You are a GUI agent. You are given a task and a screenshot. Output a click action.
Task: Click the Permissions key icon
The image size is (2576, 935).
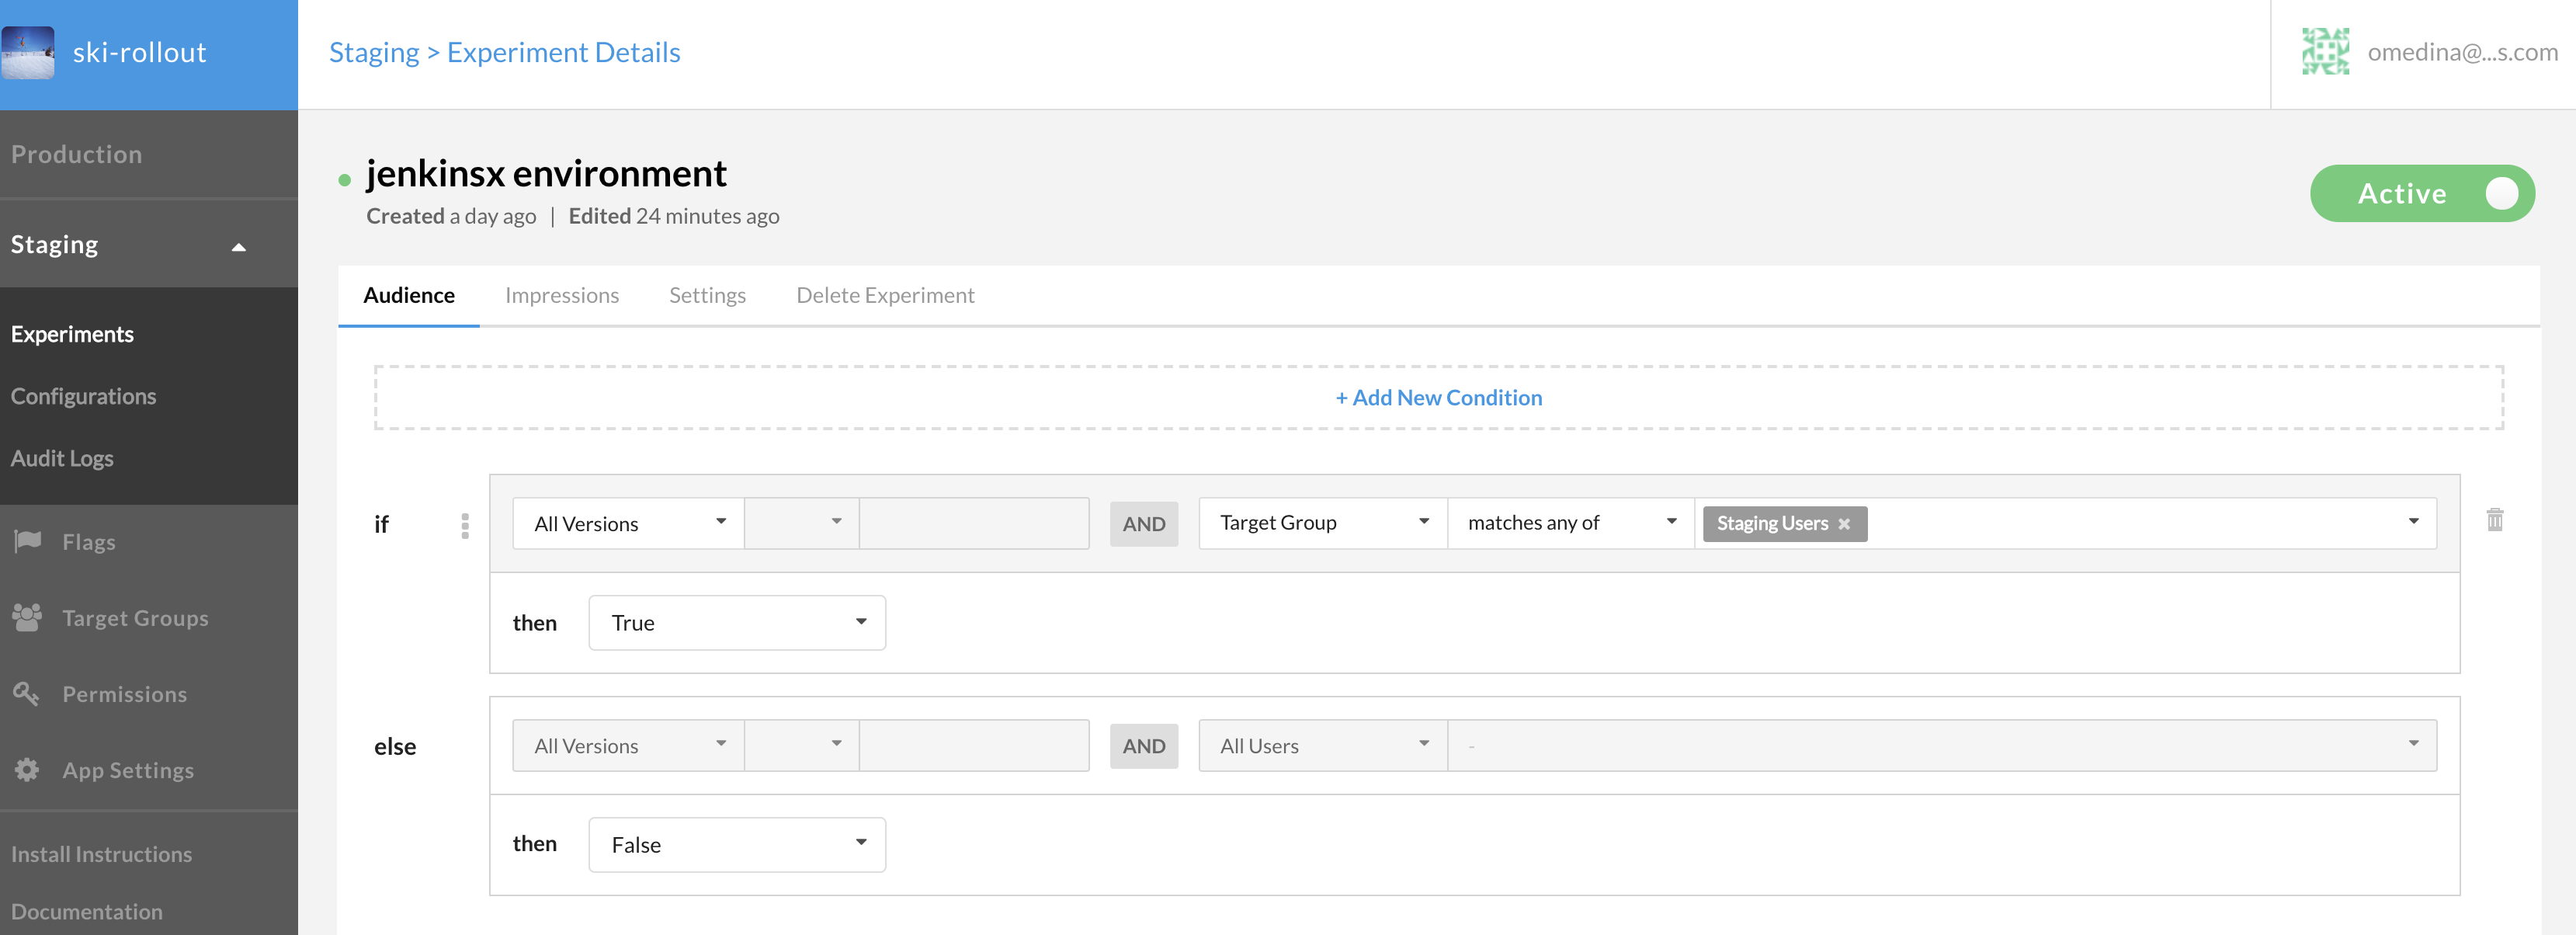[26, 693]
